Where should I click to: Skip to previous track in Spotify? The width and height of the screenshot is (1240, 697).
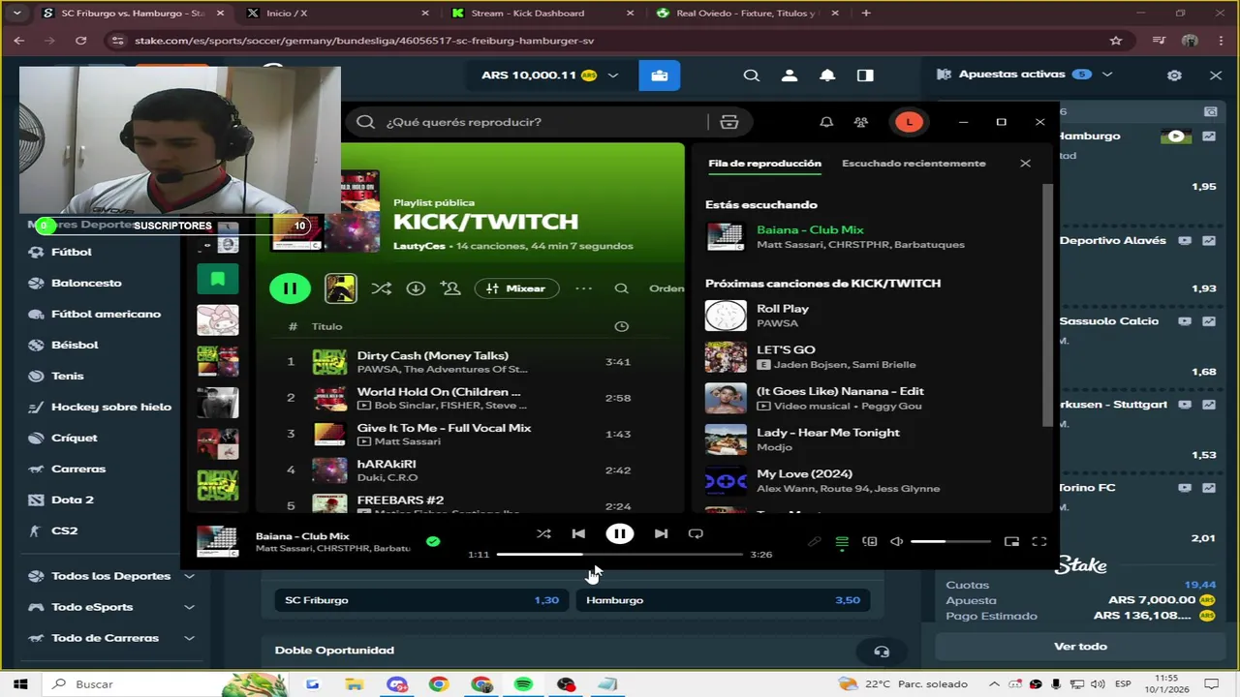point(578,533)
